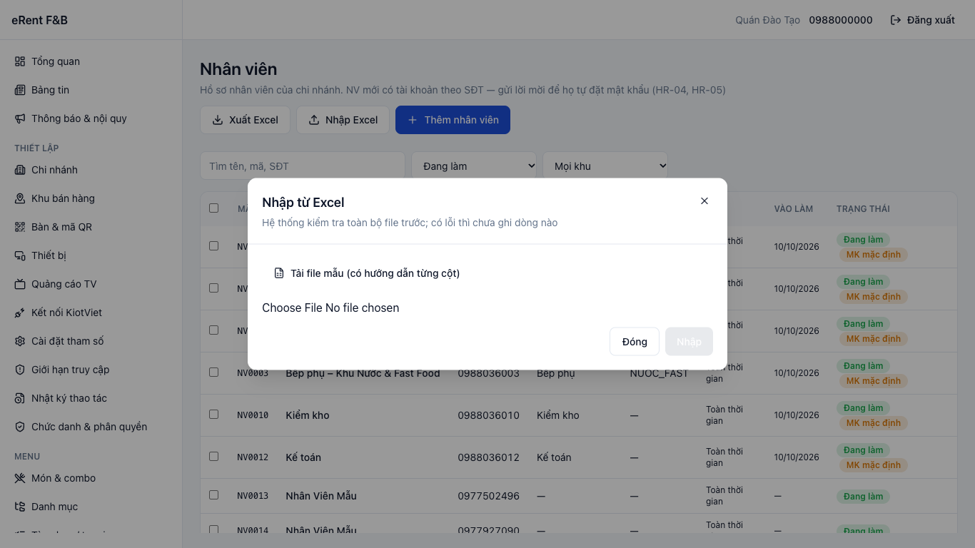Check the box for employee NV0010
Image resolution: width=975 pixels, height=548 pixels.
(214, 415)
